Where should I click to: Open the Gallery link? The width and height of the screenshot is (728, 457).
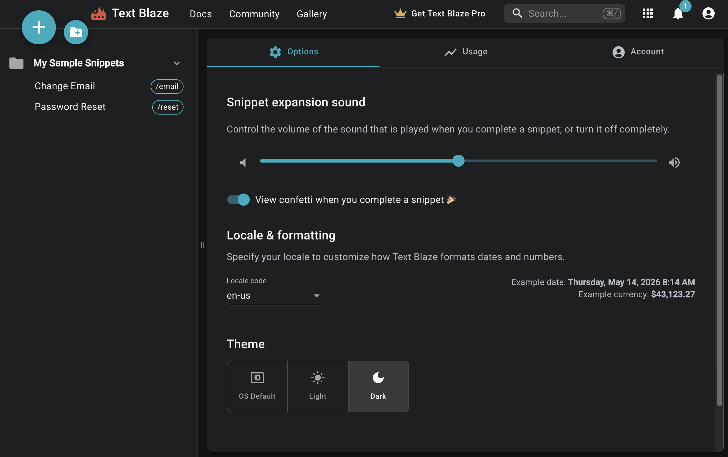click(312, 14)
